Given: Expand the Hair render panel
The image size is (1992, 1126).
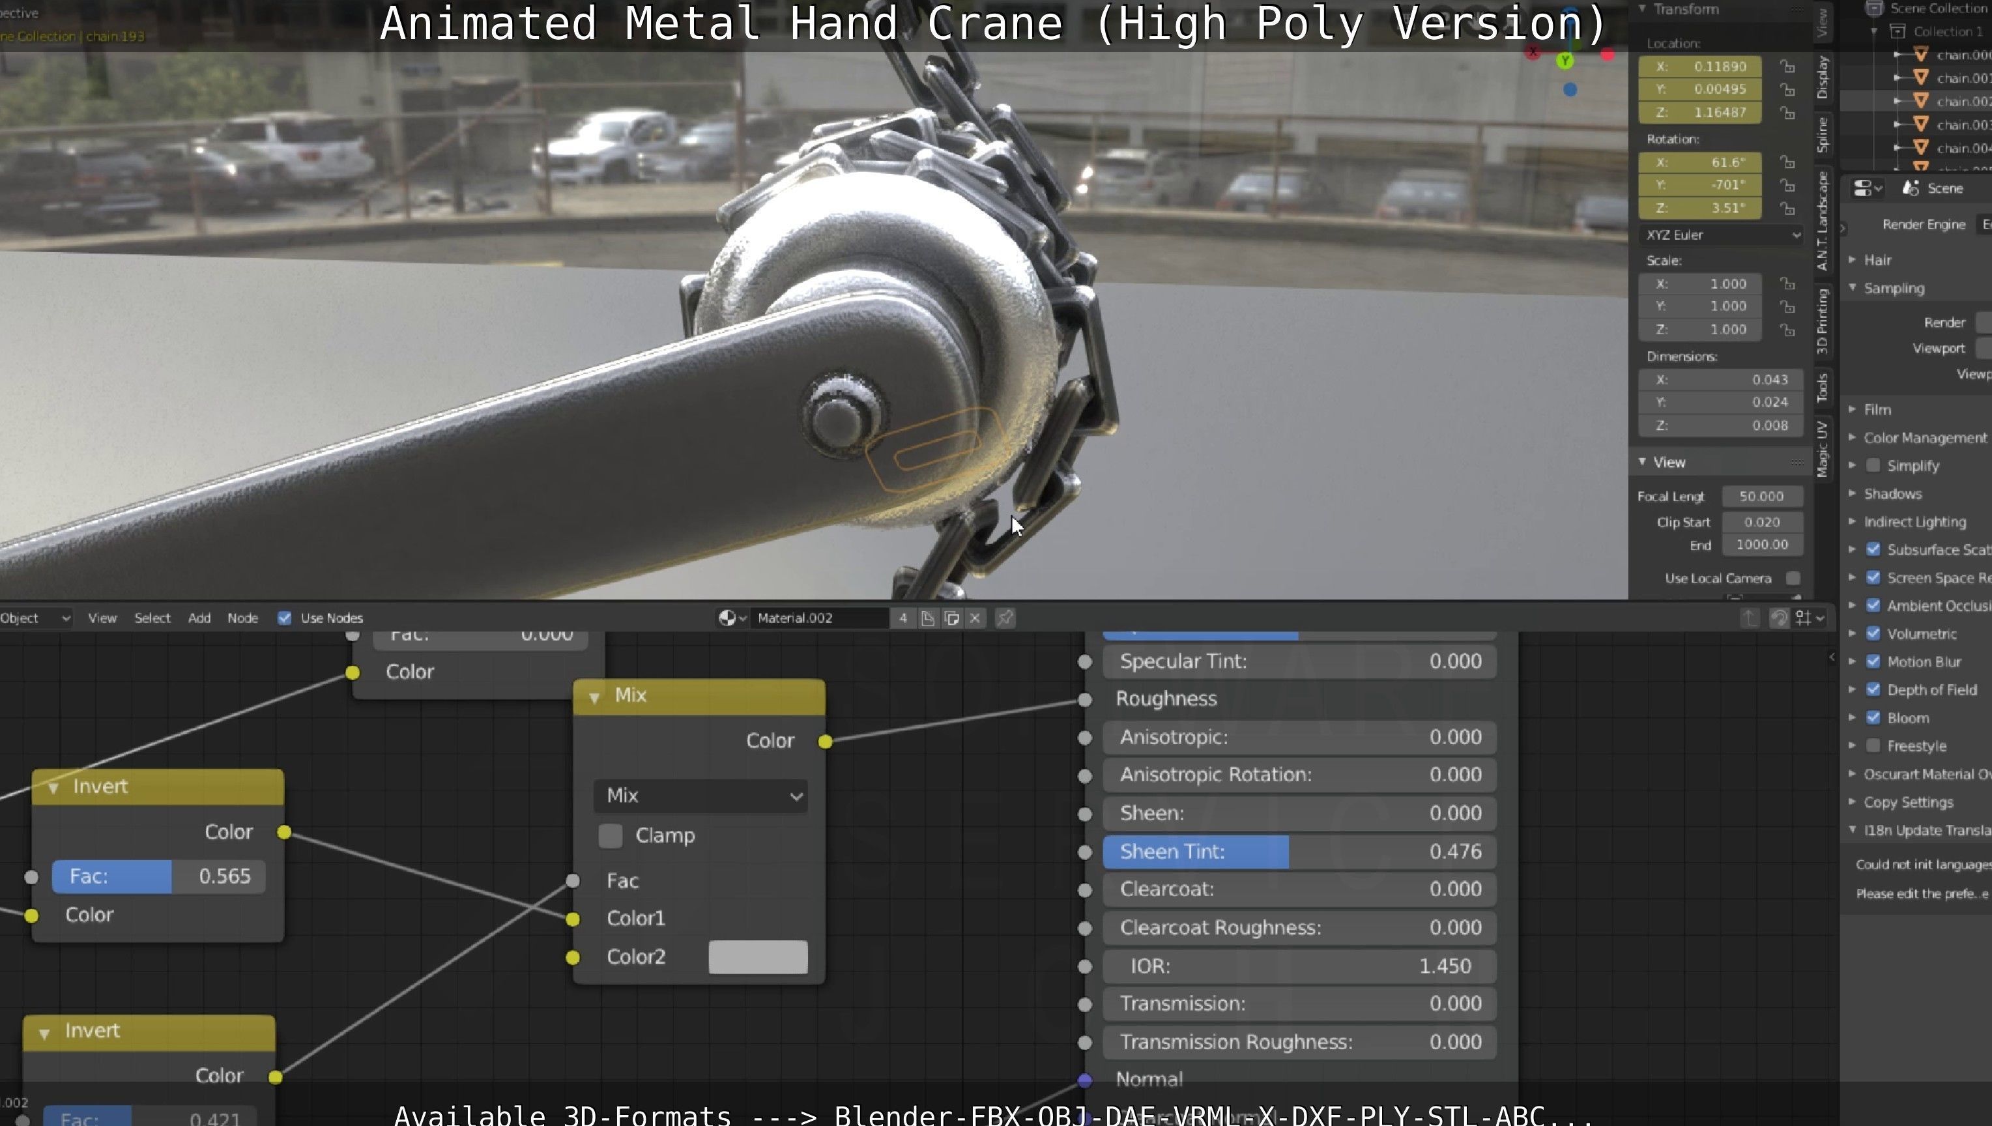Looking at the screenshot, I should pos(1853,260).
